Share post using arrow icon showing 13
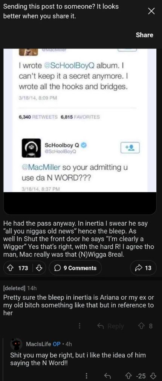The image size is (162, 381). point(144,268)
